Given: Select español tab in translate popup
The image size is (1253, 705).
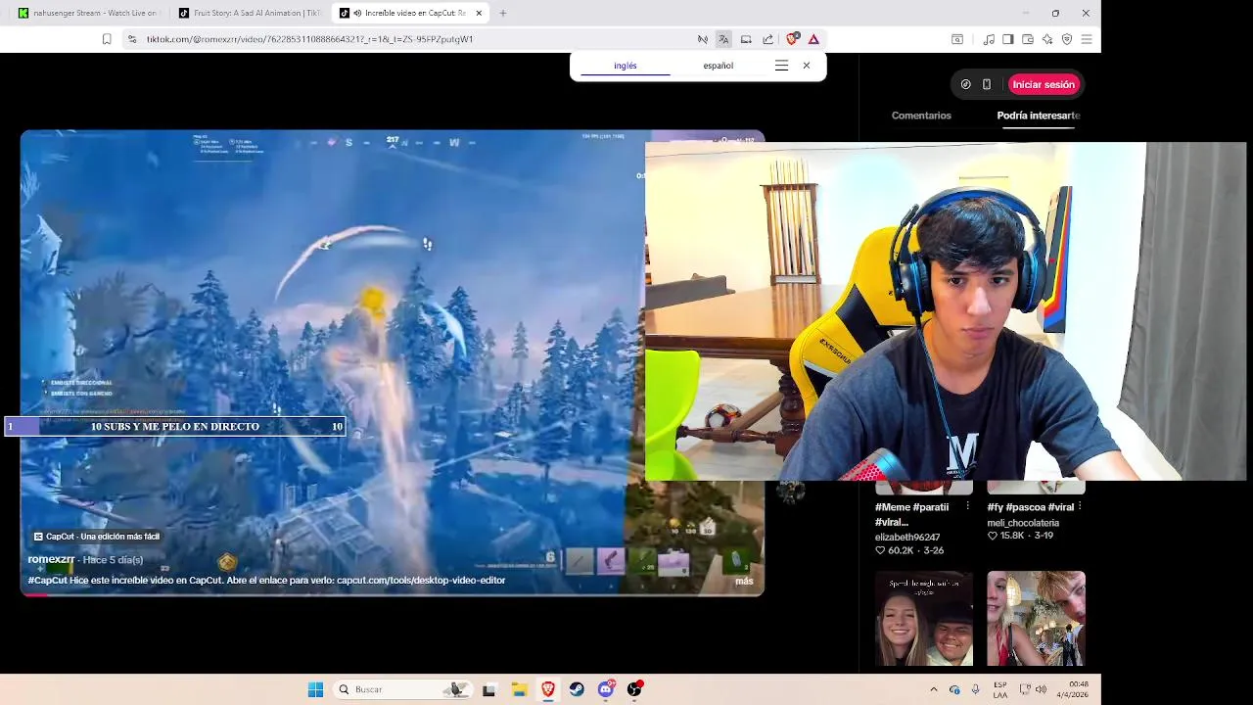Looking at the screenshot, I should [718, 66].
